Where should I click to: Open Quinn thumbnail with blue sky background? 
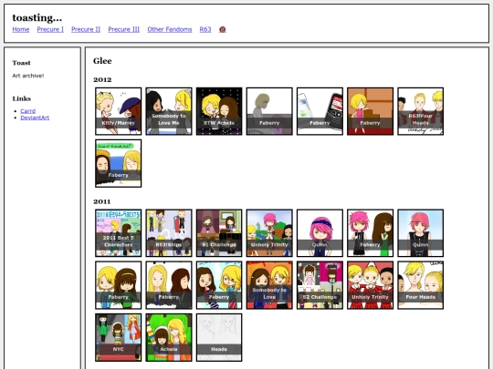(420, 233)
